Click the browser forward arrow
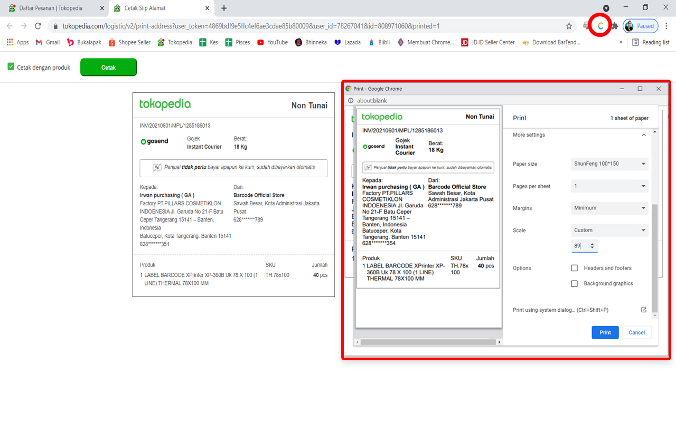676x422 pixels. pyautogui.click(x=24, y=26)
